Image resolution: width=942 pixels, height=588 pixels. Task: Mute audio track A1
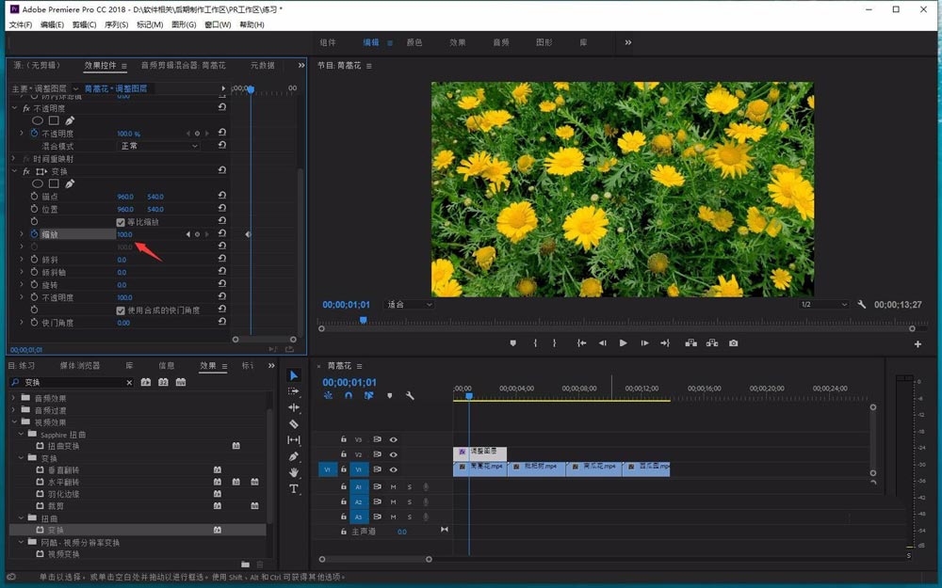(x=393, y=487)
